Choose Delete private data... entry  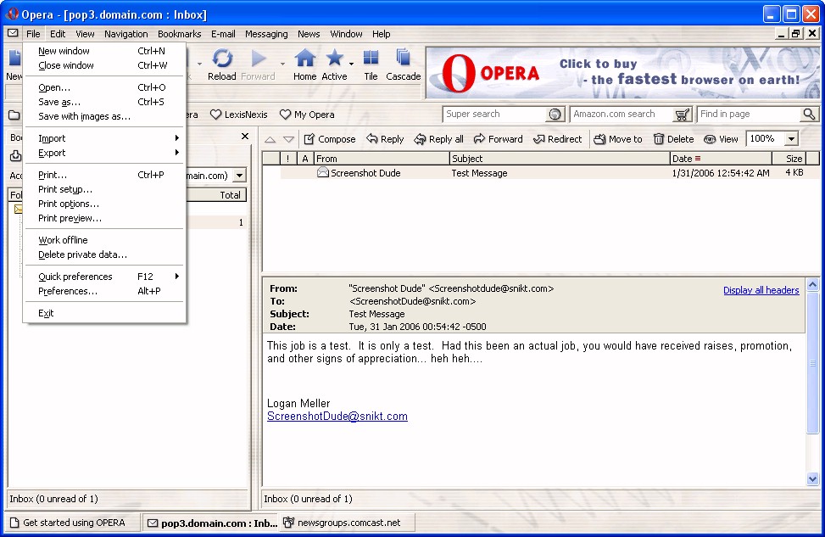click(x=104, y=255)
